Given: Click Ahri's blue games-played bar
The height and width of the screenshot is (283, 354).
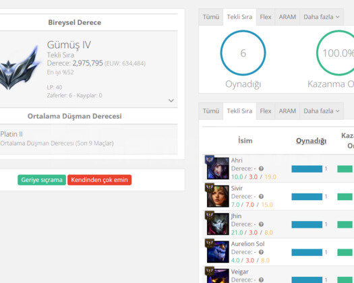Looking at the screenshot, I should [307, 169].
